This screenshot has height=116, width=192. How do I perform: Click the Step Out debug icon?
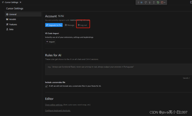[154, 2]
